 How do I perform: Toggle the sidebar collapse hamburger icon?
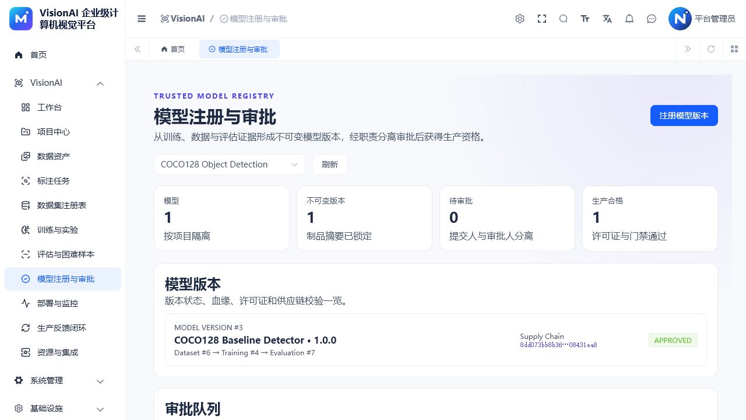[x=142, y=19]
